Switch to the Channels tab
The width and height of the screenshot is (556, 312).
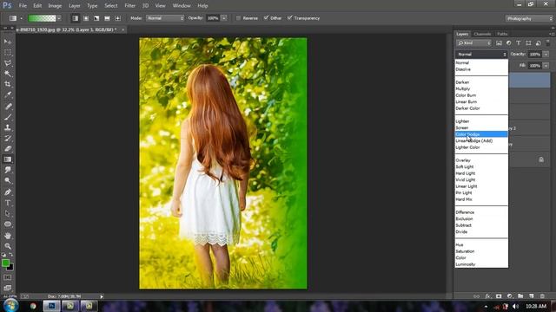(x=482, y=34)
